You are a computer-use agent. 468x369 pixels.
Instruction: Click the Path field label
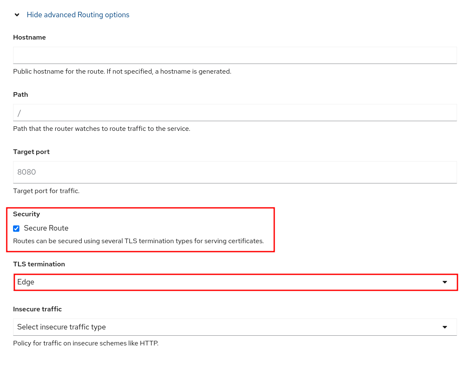pyautogui.click(x=21, y=95)
